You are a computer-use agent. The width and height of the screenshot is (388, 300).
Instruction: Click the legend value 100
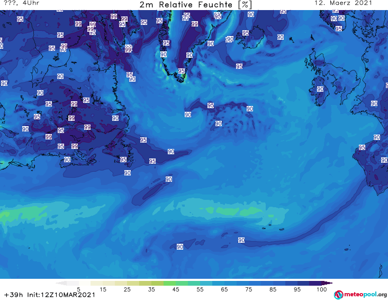pos(322,289)
